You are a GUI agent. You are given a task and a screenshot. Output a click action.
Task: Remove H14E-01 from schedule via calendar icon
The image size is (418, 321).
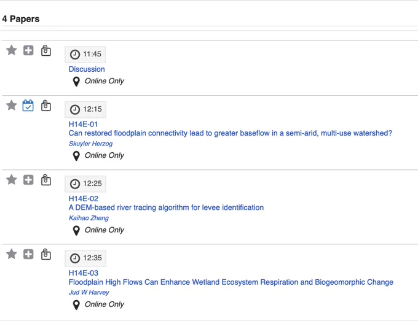(x=28, y=106)
